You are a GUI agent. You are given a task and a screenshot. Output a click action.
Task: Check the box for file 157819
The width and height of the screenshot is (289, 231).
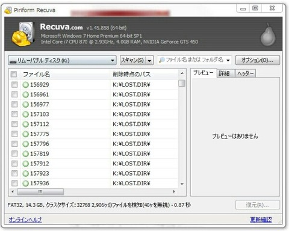tap(14, 153)
